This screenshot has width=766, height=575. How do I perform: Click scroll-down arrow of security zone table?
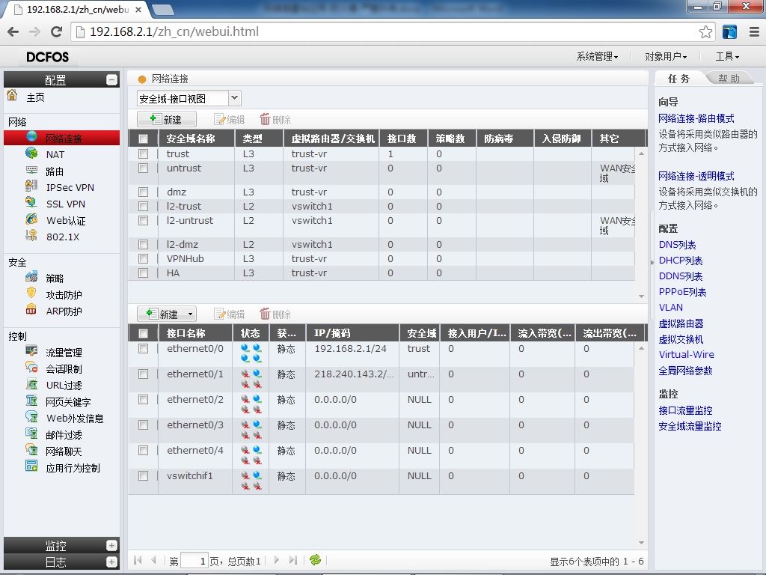point(641,296)
